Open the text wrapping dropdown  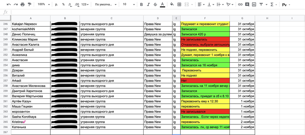click(x=220, y=5)
